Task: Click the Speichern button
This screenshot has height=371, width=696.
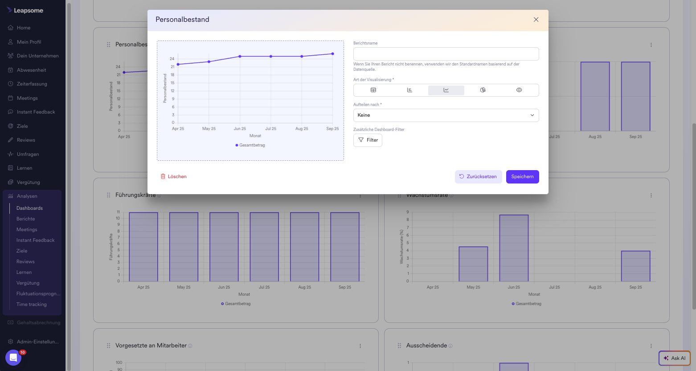Action: tap(522, 177)
